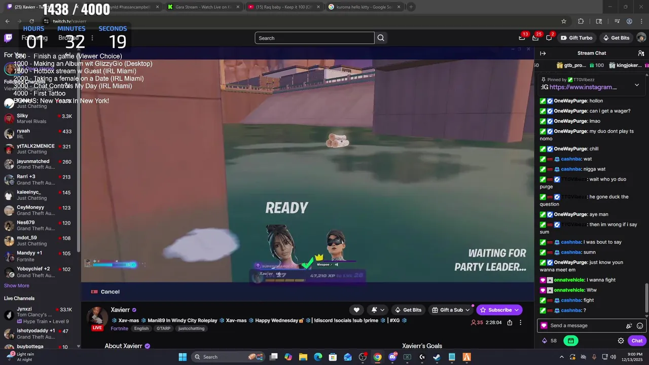Screen dimensions: 649x365
Task: Click Get Bits below the stream
Action: [x=408, y=310]
